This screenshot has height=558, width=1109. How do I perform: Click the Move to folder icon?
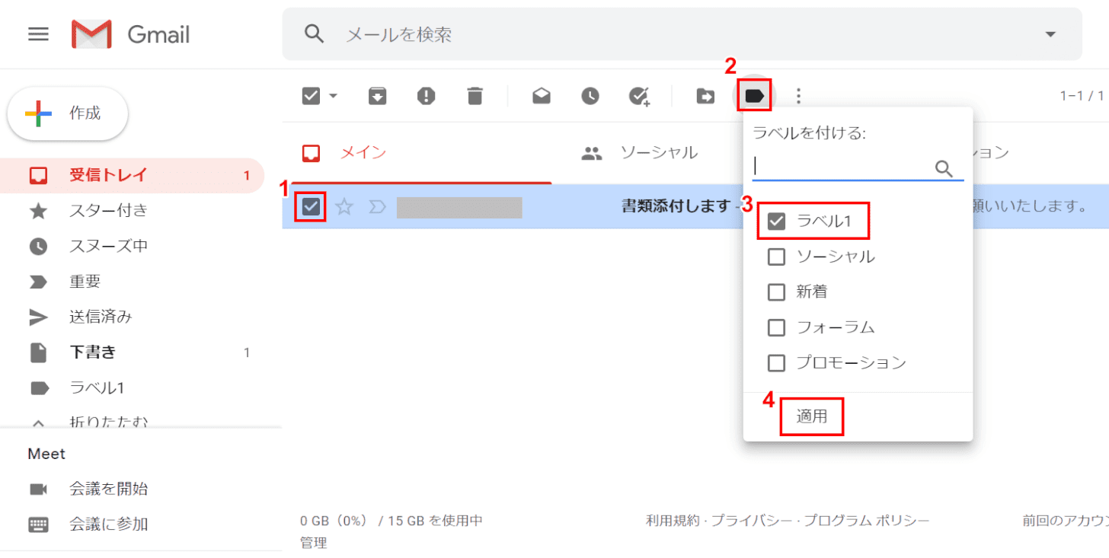705,96
